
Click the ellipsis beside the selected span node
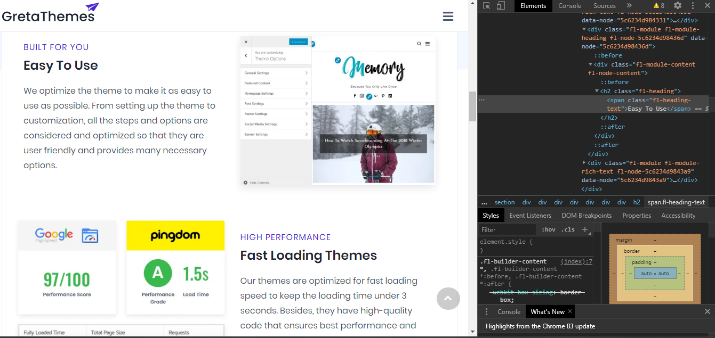481,100
